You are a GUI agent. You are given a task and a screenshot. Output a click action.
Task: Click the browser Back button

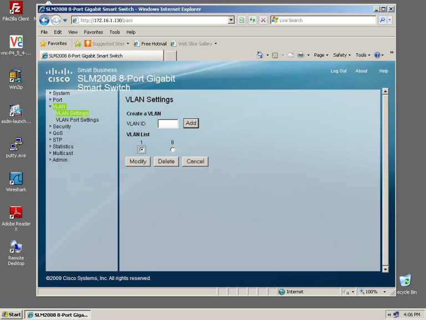(x=44, y=20)
